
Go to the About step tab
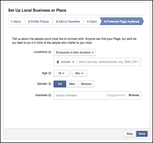coord(16,22)
